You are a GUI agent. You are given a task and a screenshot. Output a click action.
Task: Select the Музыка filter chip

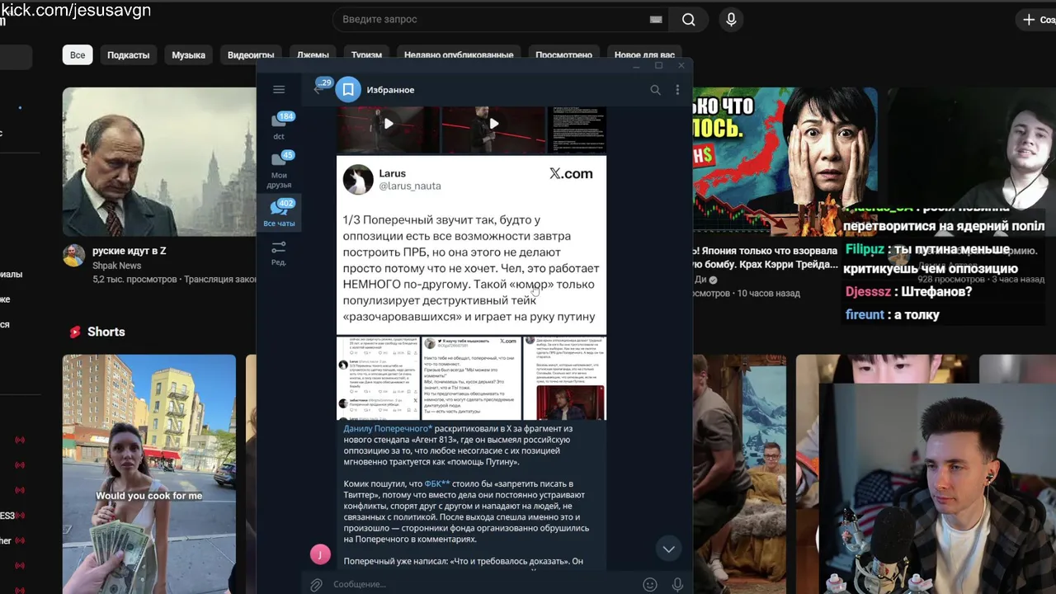click(188, 55)
